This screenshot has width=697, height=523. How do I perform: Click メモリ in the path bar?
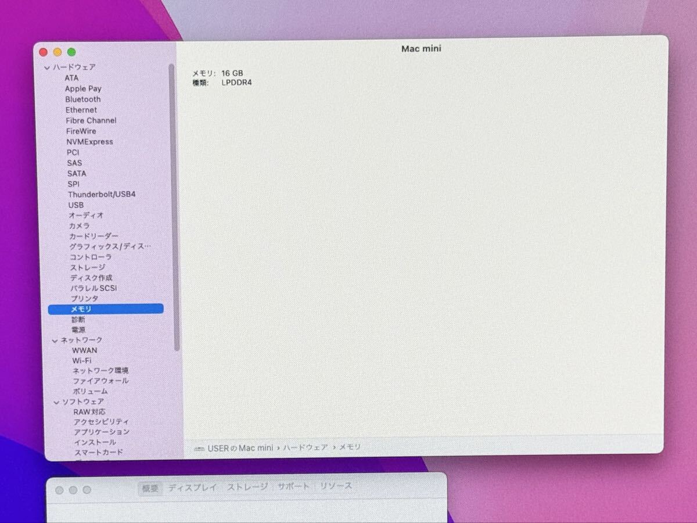350,447
